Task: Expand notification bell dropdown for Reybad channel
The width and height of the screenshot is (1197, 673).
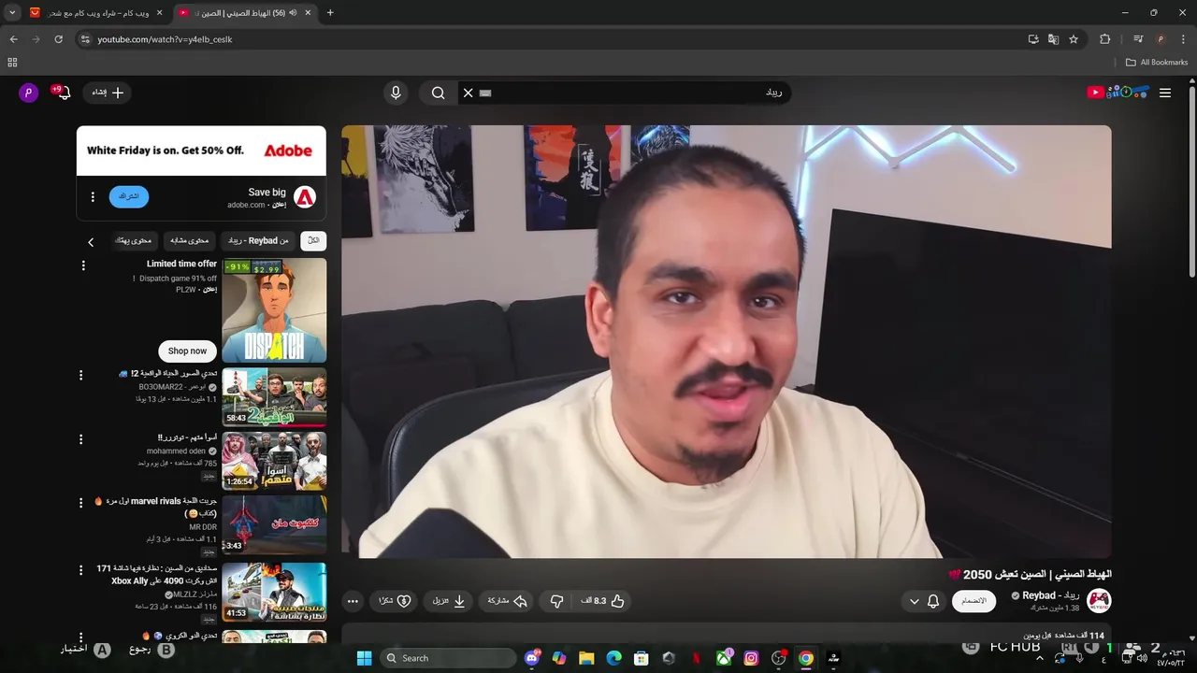Action: pyautogui.click(x=924, y=601)
